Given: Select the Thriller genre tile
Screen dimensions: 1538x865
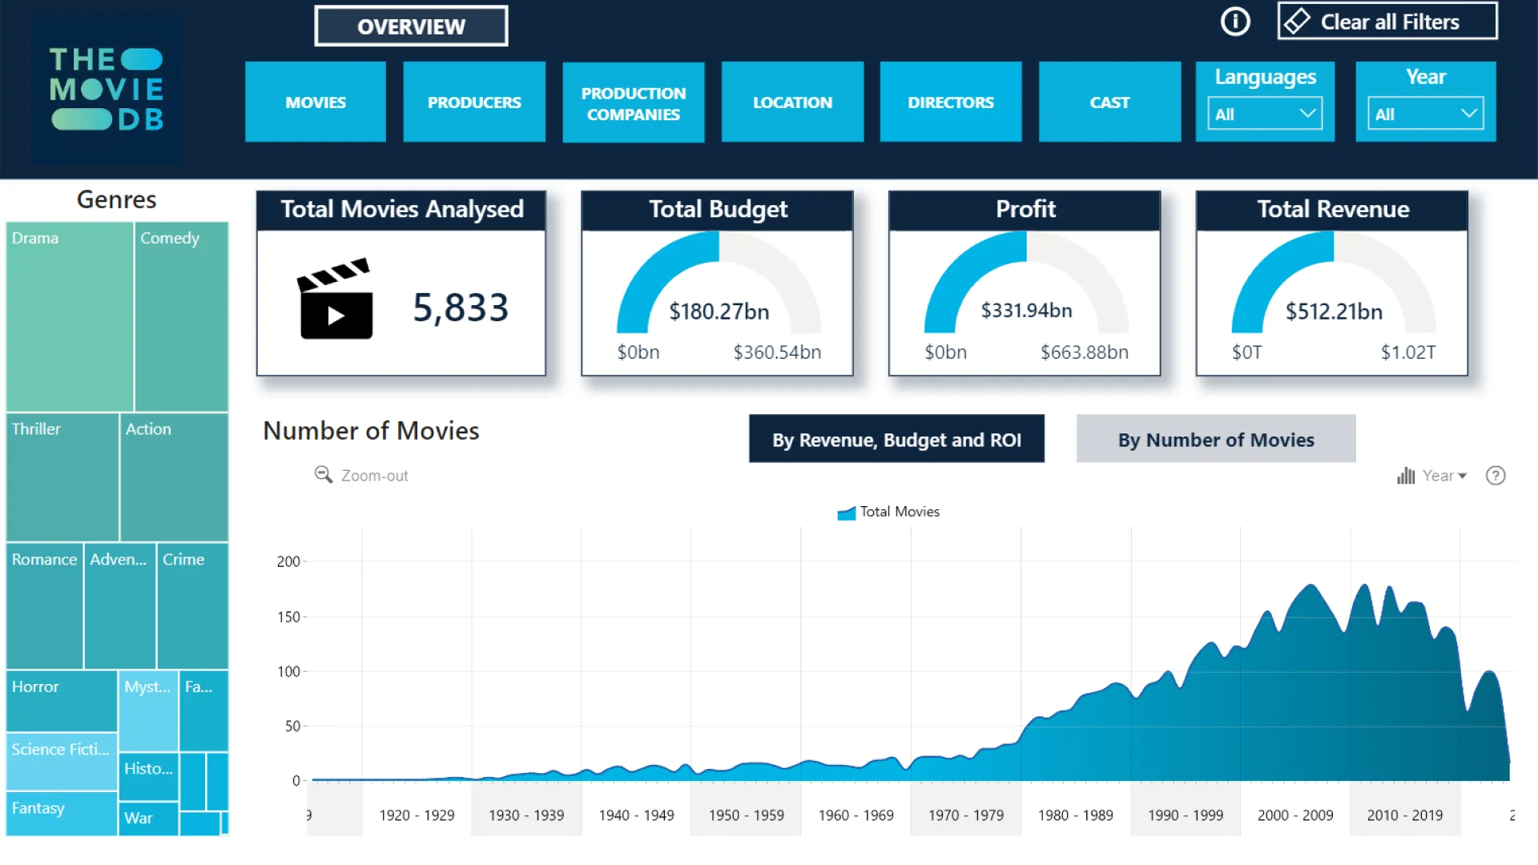Looking at the screenshot, I should point(62,477).
